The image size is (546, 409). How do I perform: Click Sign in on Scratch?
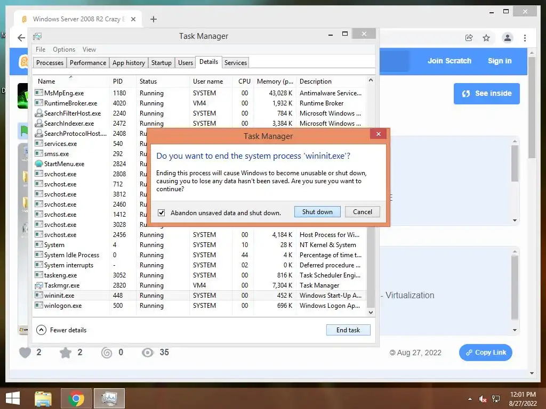[499, 61]
